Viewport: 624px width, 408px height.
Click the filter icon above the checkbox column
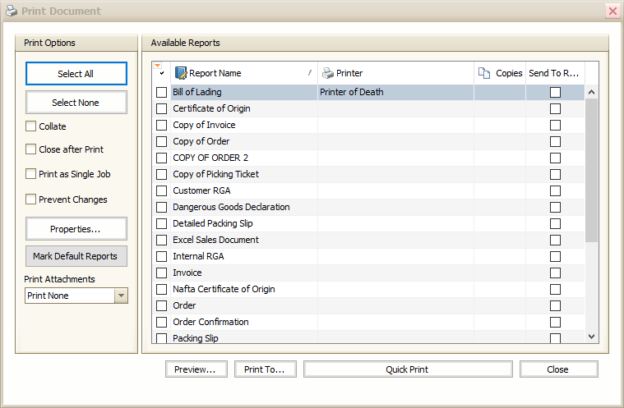pos(157,65)
